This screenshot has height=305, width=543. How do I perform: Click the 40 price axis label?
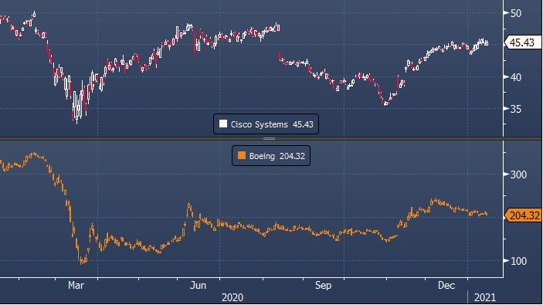516,77
